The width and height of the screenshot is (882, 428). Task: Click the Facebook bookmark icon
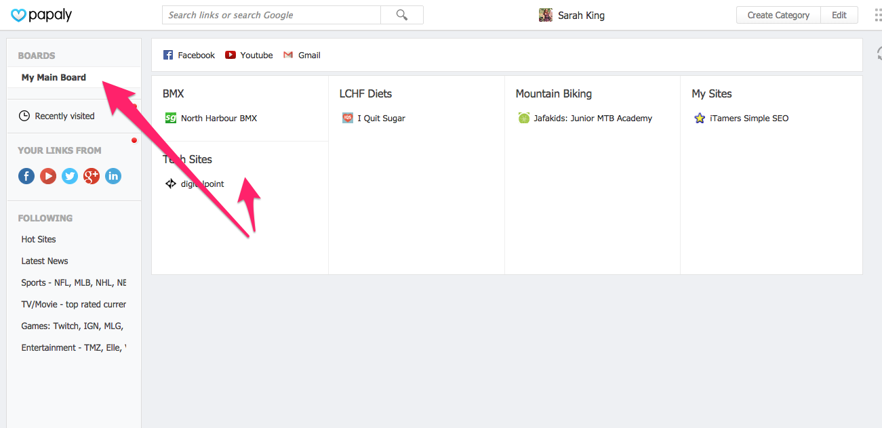(168, 55)
